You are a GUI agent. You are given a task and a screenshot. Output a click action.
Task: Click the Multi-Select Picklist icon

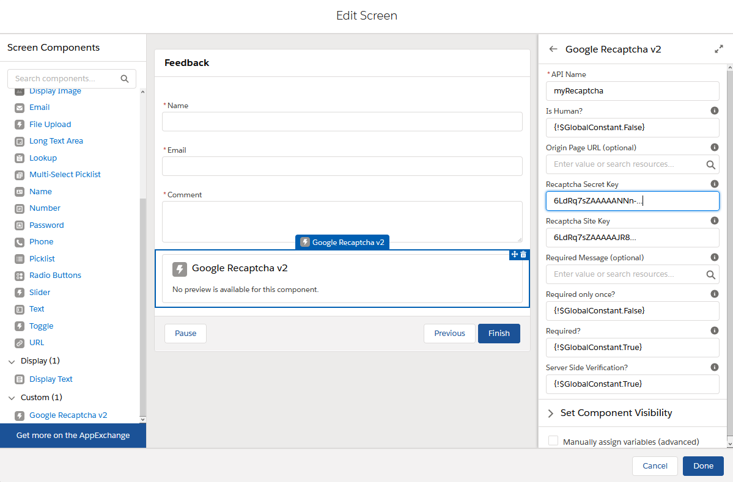20,175
